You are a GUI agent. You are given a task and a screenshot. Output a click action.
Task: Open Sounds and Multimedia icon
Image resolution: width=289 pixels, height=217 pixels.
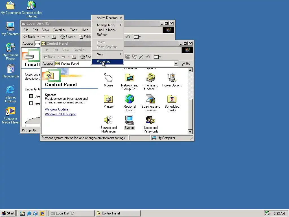coord(108,124)
